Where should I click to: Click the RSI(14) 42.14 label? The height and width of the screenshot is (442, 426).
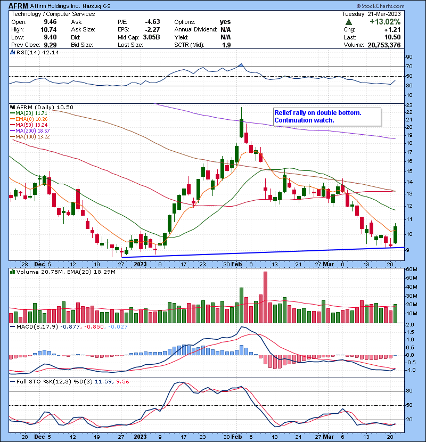(37, 52)
